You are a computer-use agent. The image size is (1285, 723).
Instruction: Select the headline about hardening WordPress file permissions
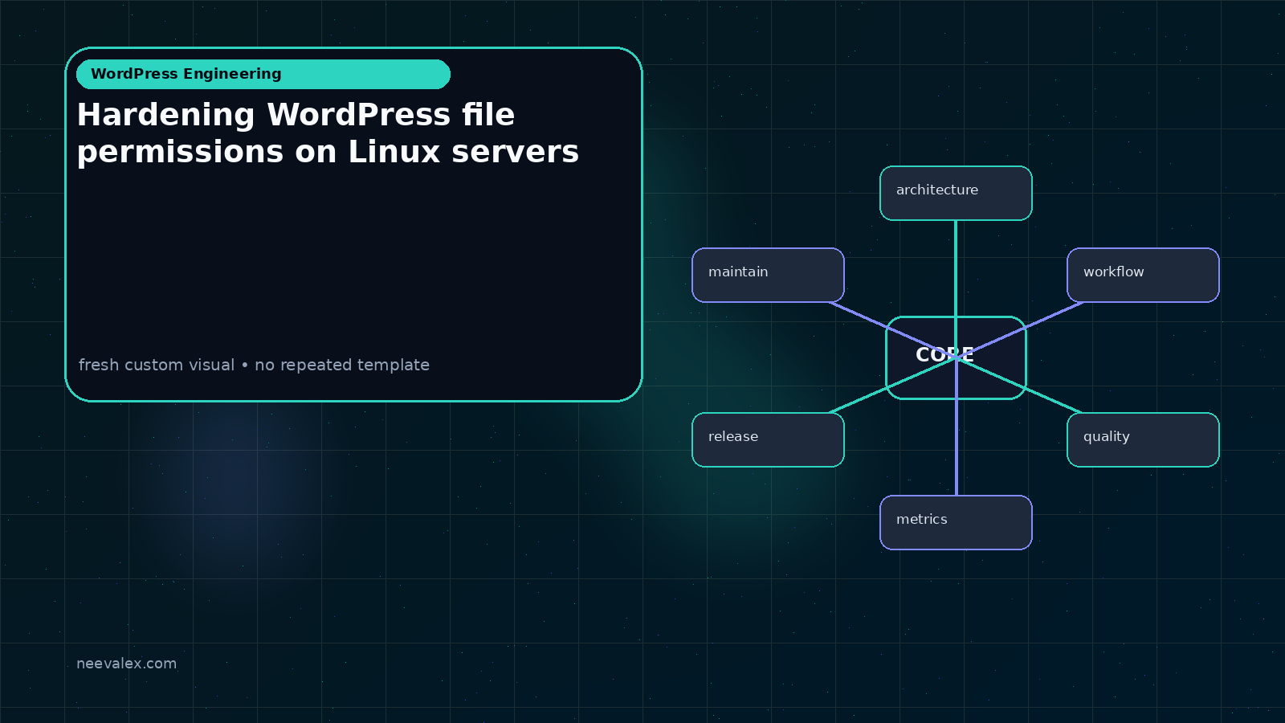pos(328,133)
